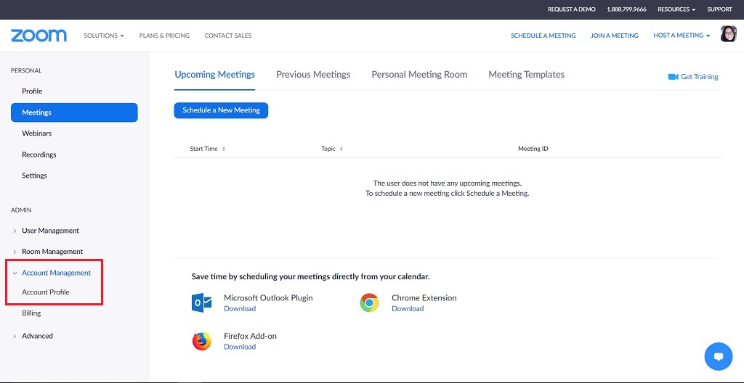The height and width of the screenshot is (383, 744).
Task: Sort by Start Time arrows
Action: coord(224,149)
